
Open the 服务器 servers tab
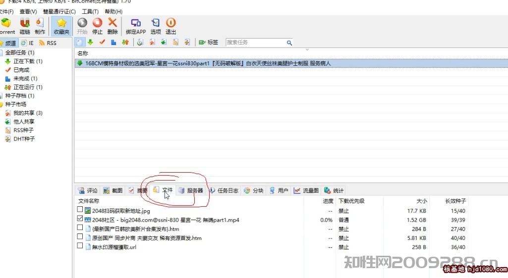click(191, 190)
